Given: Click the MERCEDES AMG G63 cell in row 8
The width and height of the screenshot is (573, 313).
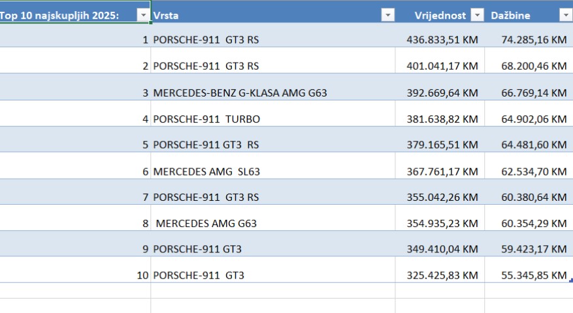Looking at the screenshot, I should point(206,224).
